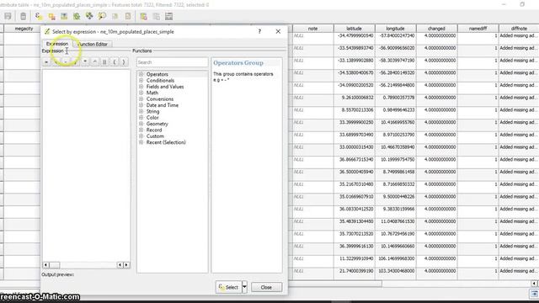
Task: Click the Close button in dialog
Action: click(266, 287)
